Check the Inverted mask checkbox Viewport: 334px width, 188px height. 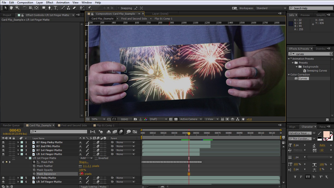tap(96, 158)
